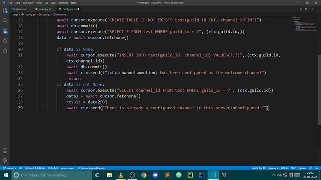This screenshot has height=180, width=321.
Task: Open VLC media player from taskbar
Action: point(121,175)
